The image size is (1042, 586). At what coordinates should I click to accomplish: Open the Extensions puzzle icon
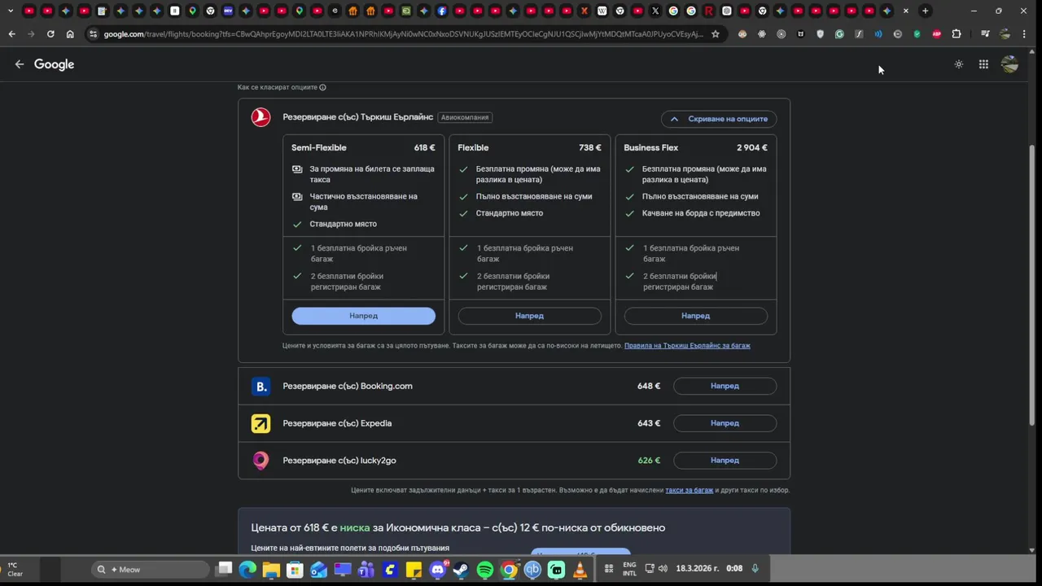click(957, 34)
